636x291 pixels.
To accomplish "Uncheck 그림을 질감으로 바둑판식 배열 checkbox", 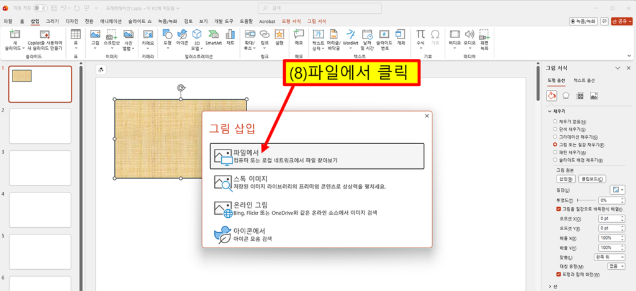I will click(x=558, y=208).
